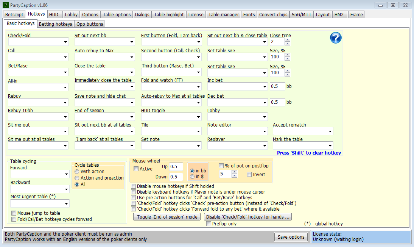Open the blue question mark help icon
Screen dimensions: 414x247
tap(336, 38)
